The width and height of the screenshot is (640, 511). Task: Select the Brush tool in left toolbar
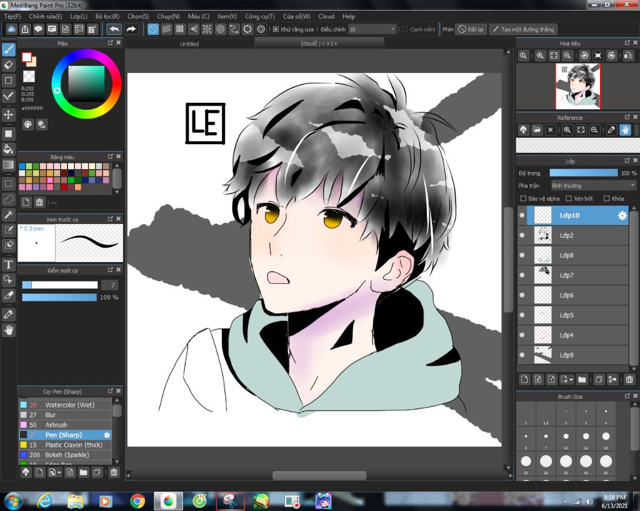[9, 49]
